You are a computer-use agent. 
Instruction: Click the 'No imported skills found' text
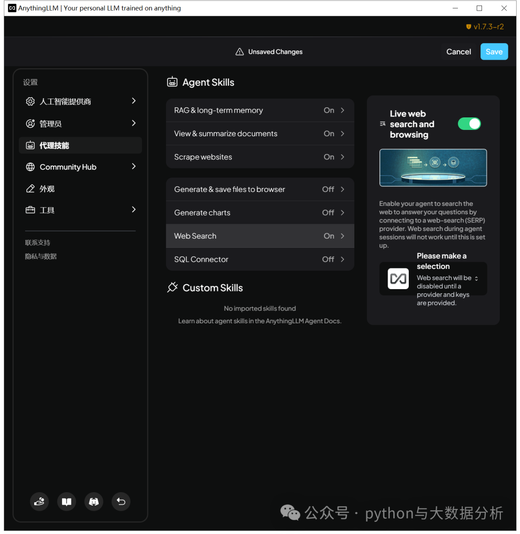click(260, 308)
